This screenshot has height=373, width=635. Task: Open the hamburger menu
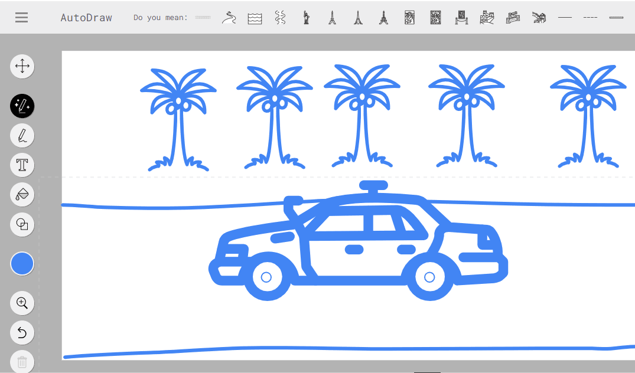point(22,17)
